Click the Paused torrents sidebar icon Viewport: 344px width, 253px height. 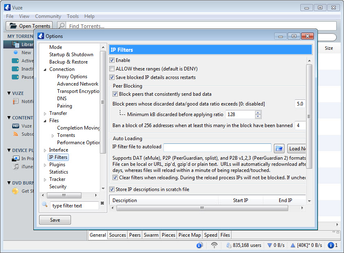coord(15,77)
